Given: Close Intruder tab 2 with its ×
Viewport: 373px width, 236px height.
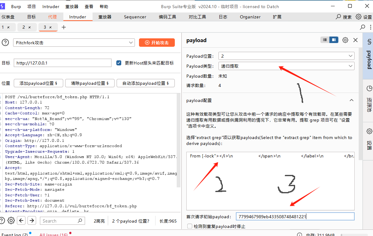Looking at the screenshot, I should tap(30, 27).
